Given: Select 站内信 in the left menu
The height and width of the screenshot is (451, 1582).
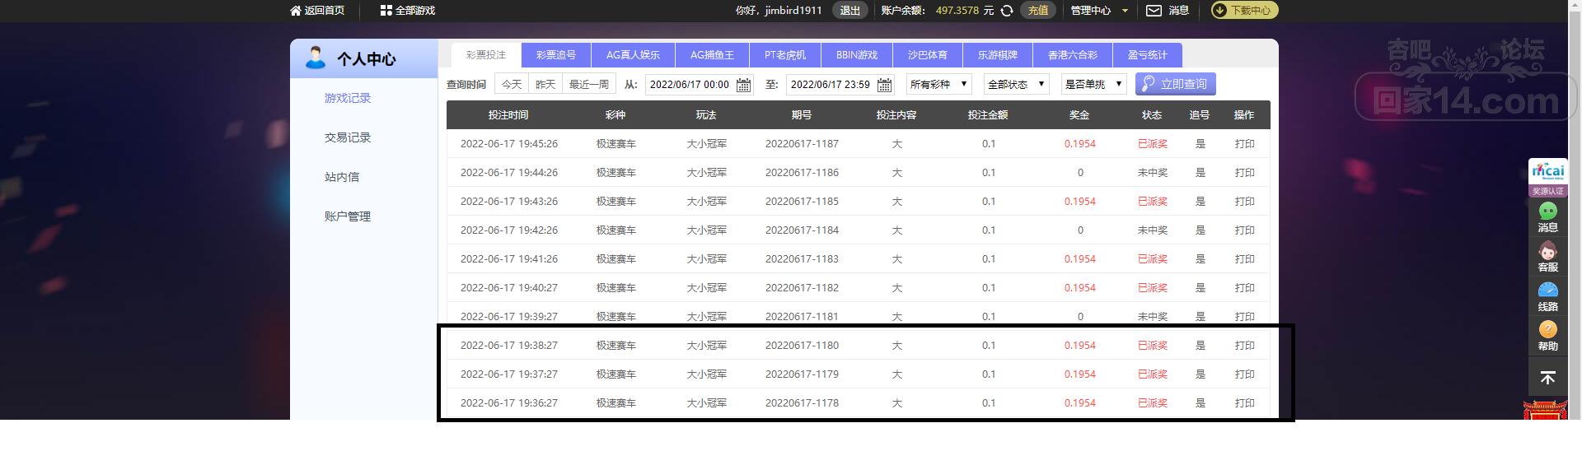Looking at the screenshot, I should click(x=342, y=177).
